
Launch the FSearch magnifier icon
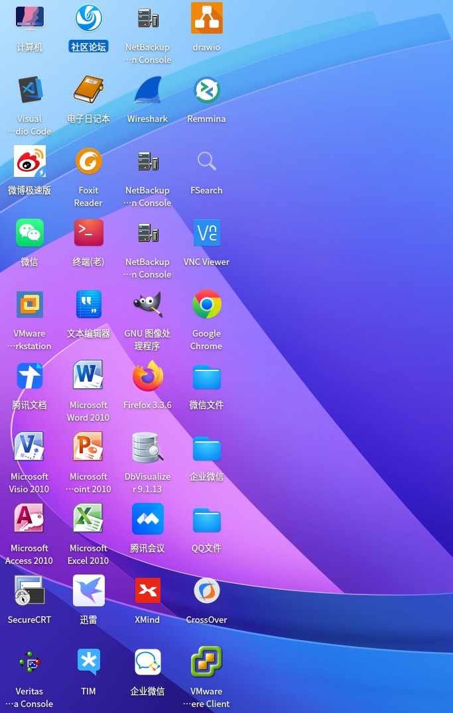click(207, 161)
